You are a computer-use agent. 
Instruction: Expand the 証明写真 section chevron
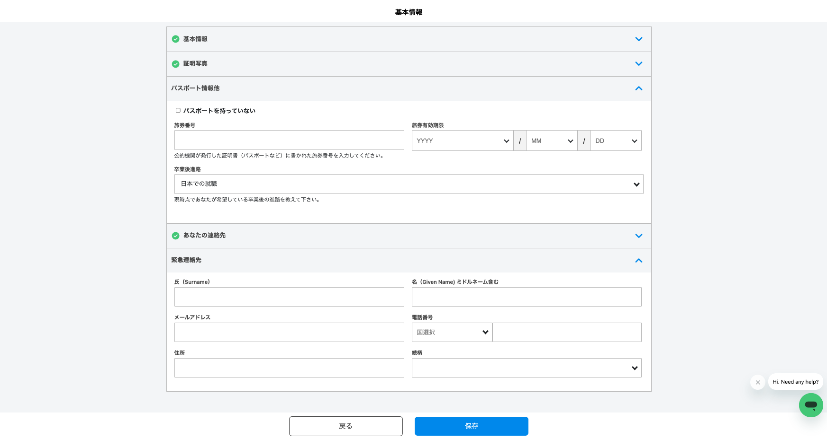[x=639, y=64]
